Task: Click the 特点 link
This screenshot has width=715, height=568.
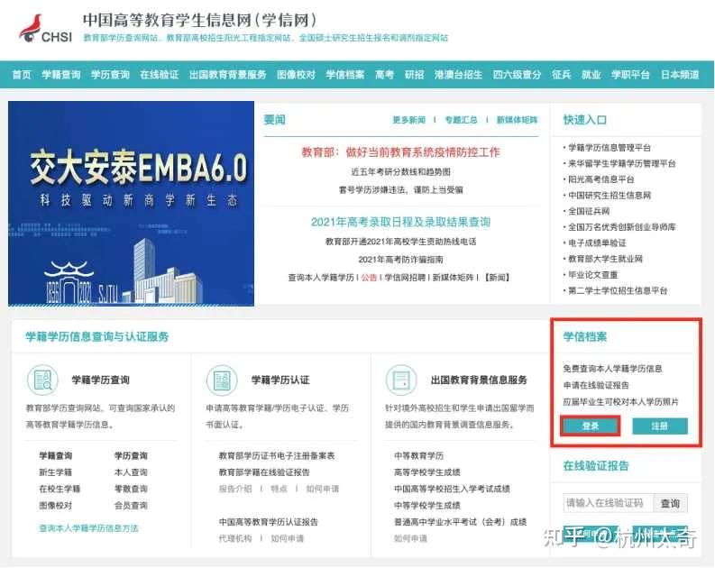Action: coord(280,489)
